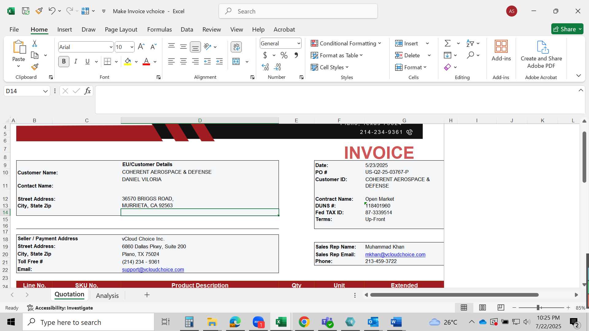Screen dimensions: 589x331
Task: Toggle Bottom Align button
Action: (x=195, y=47)
